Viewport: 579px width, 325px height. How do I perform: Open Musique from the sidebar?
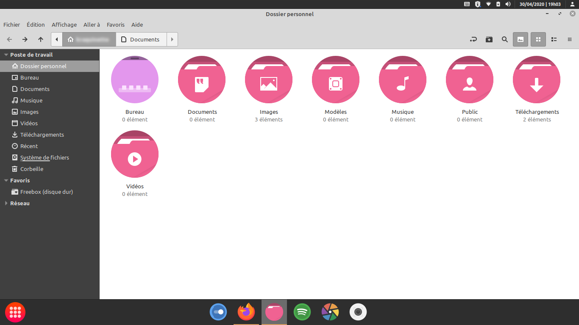point(50,100)
